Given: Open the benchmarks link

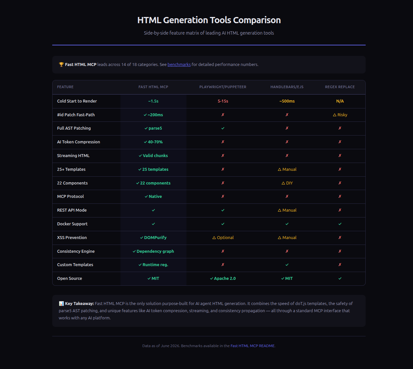Looking at the screenshot, I should (179, 65).
